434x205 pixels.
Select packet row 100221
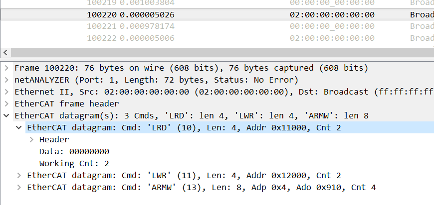coord(217,26)
